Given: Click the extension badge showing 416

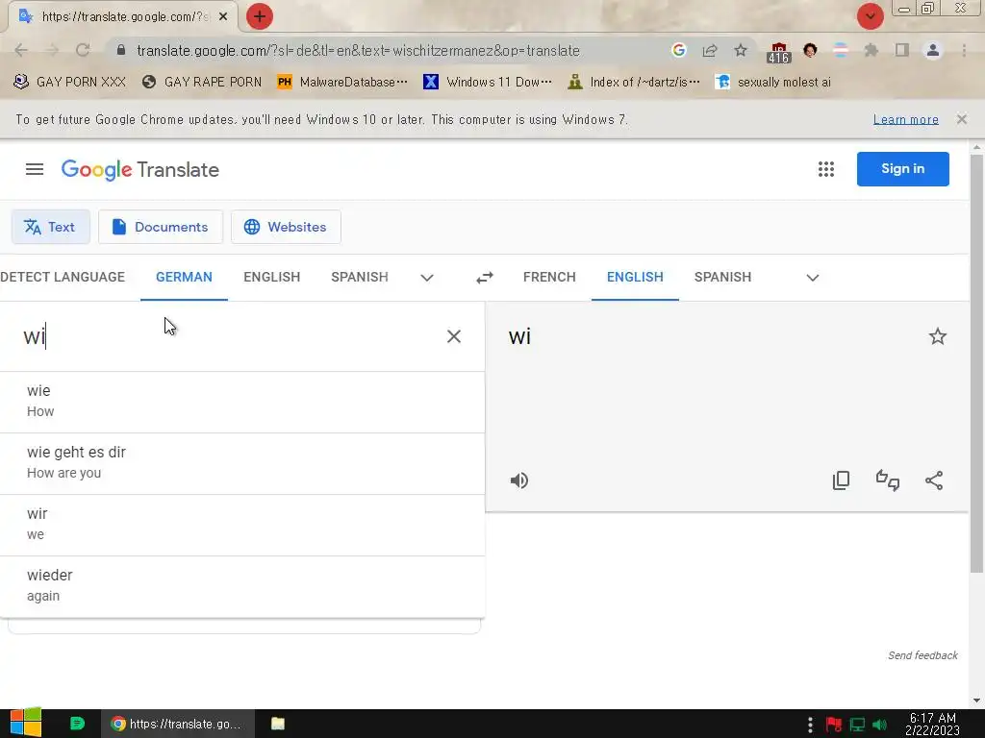Looking at the screenshot, I should pos(778,53).
